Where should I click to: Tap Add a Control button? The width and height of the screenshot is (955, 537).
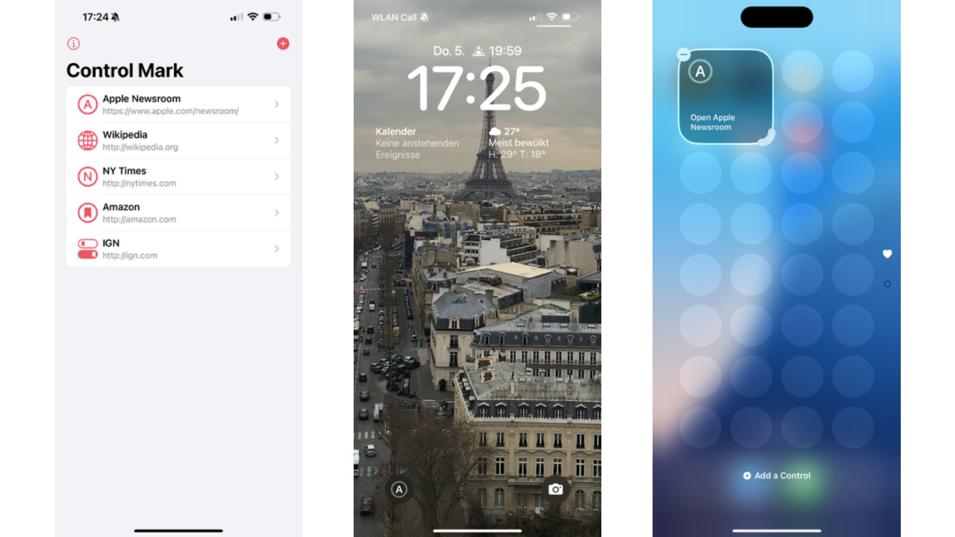click(x=778, y=475)
